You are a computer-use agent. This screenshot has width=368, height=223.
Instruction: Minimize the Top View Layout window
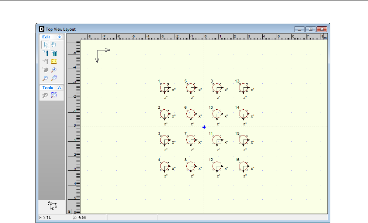tap(300, 29)
